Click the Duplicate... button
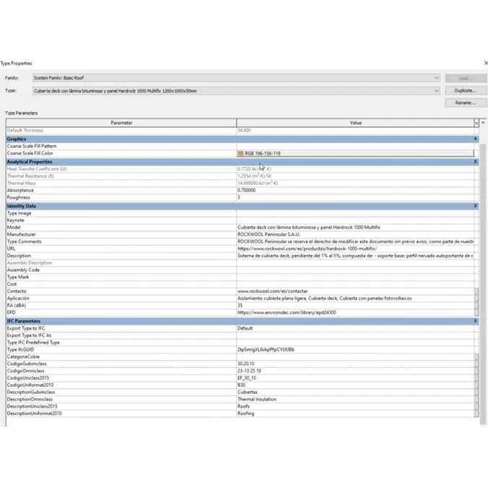Screen dimensions: 488x488 tap(466, 90)
